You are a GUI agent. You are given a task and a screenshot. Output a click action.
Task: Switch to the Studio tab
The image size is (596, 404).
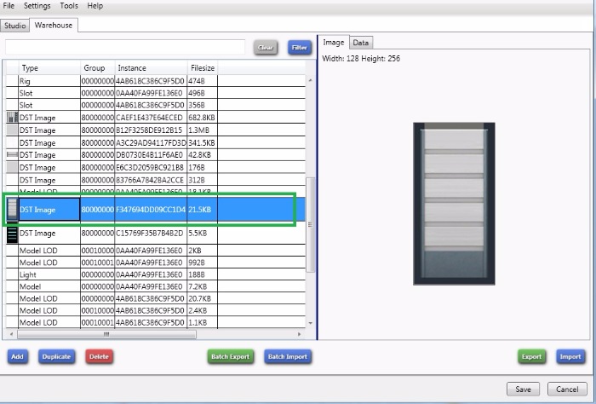click(x=15, y=26)
